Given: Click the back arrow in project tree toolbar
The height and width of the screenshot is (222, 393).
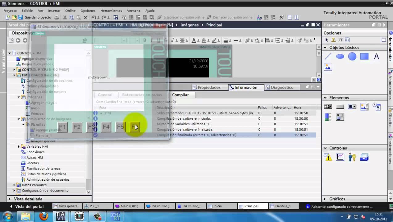Looking at the screenshot, I should 18,40.
